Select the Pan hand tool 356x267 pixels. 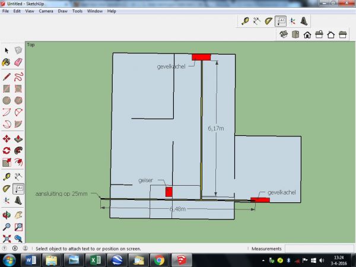click(18, 215)
